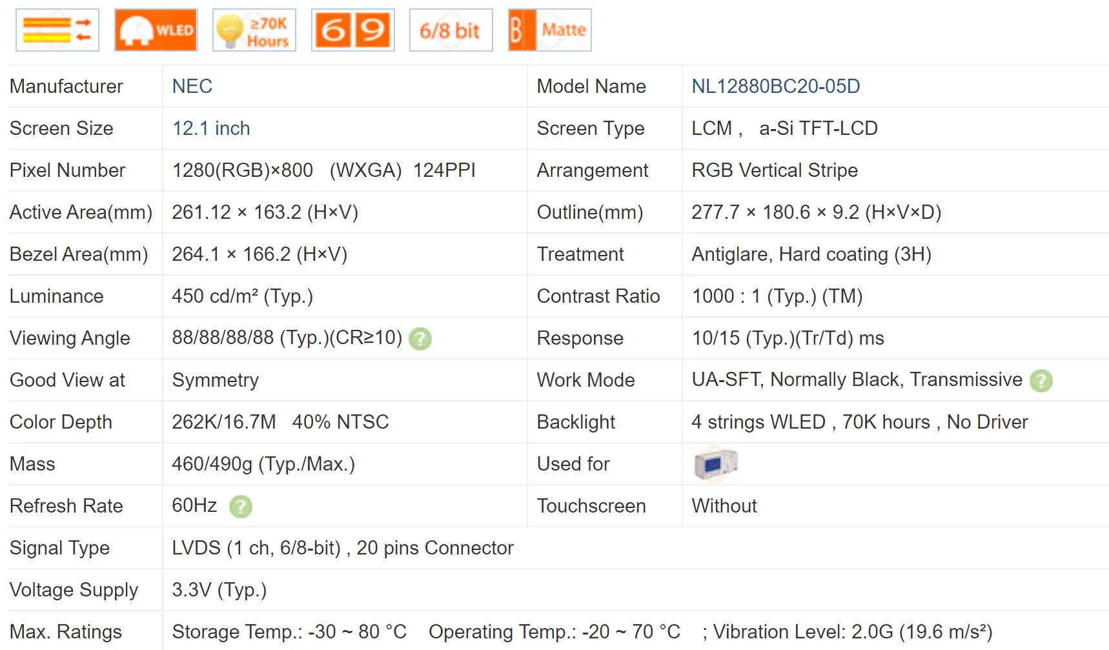Click the 6/8 bit badge
1109x650 pixels.
tap(451, 30)
